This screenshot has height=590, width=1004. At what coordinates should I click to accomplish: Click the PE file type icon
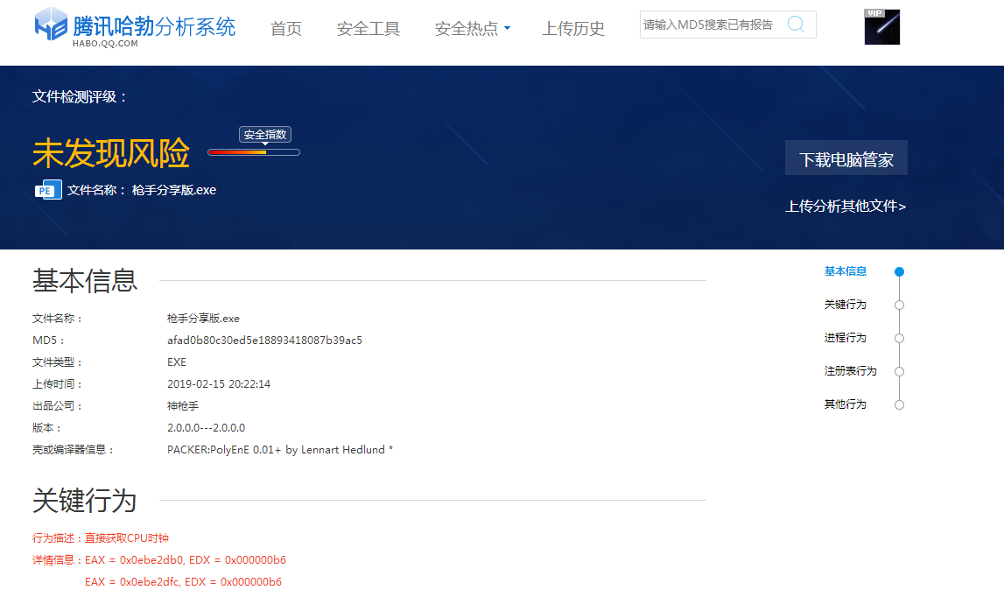48,190
